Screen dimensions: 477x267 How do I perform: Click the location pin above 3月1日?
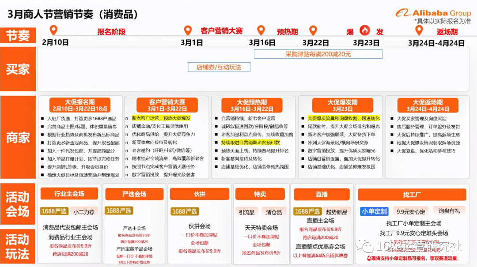click(x=188, y=30)
